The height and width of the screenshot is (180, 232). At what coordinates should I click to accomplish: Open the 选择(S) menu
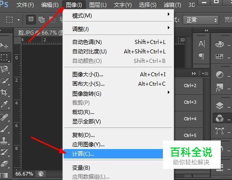[148, 5]
